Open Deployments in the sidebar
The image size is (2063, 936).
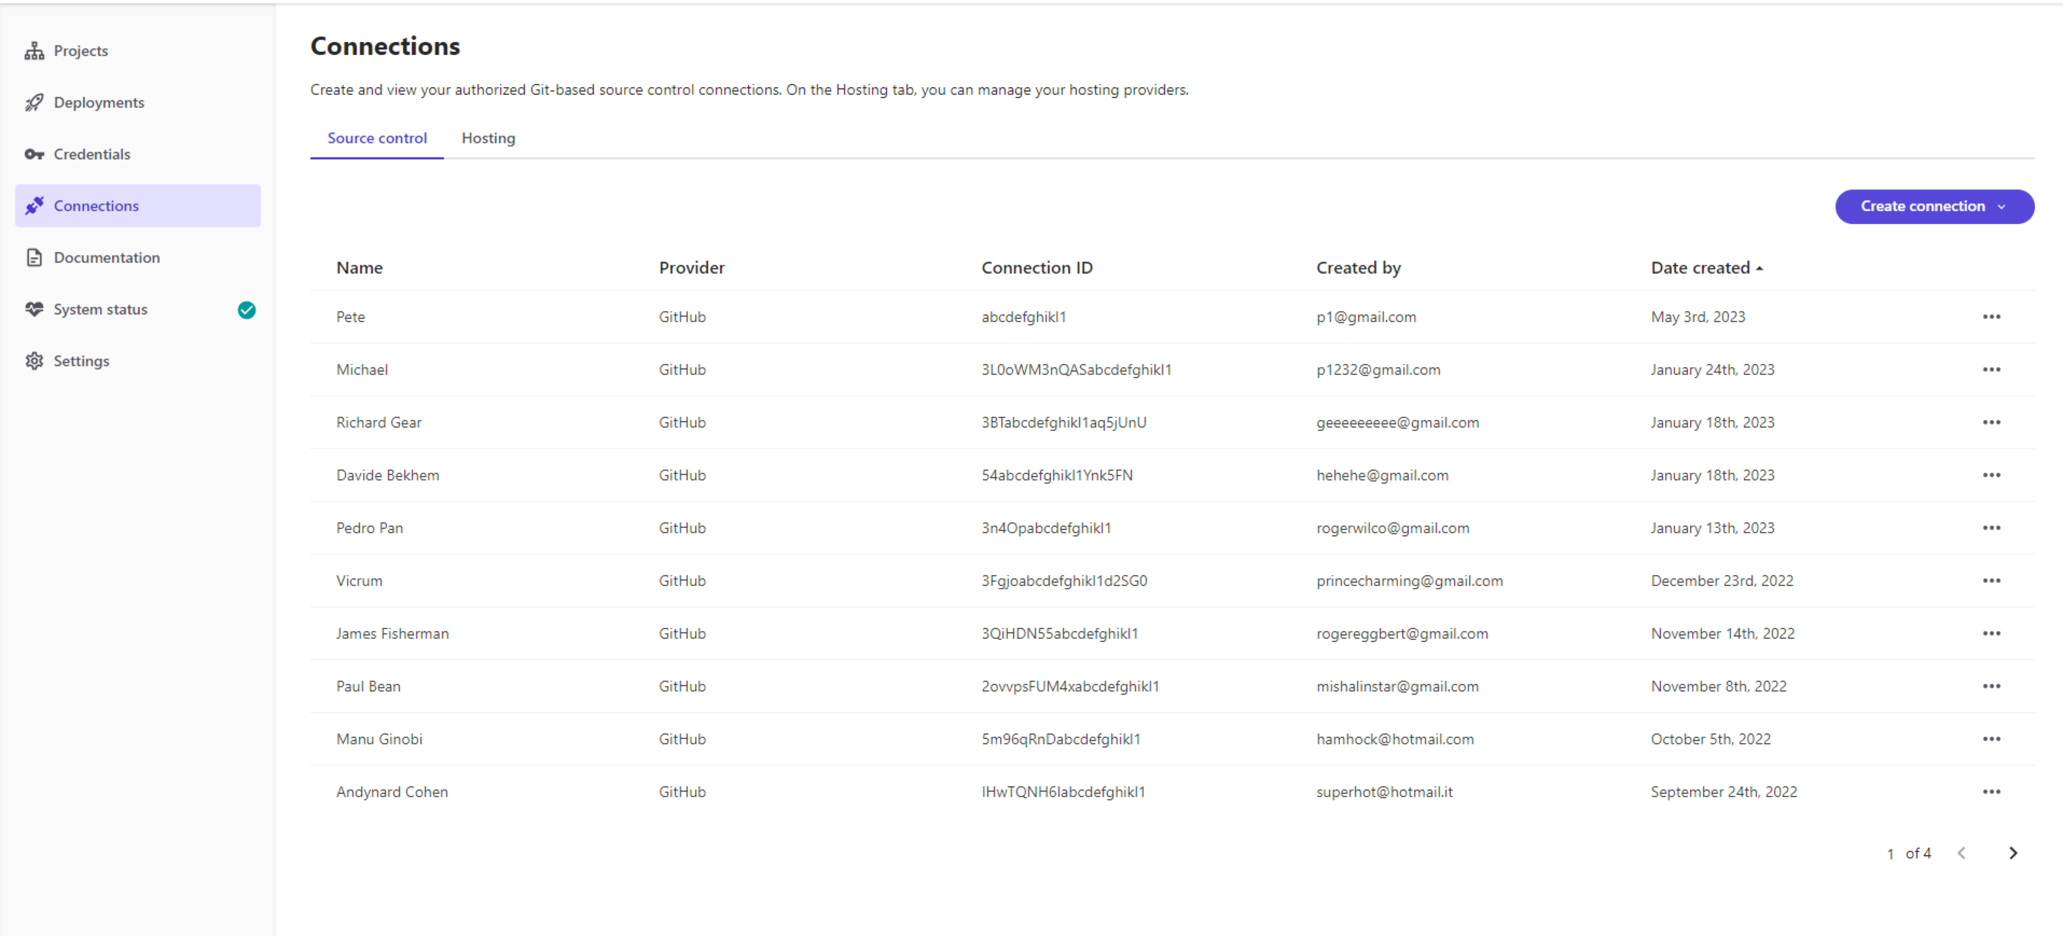click(x=138, y=102)
